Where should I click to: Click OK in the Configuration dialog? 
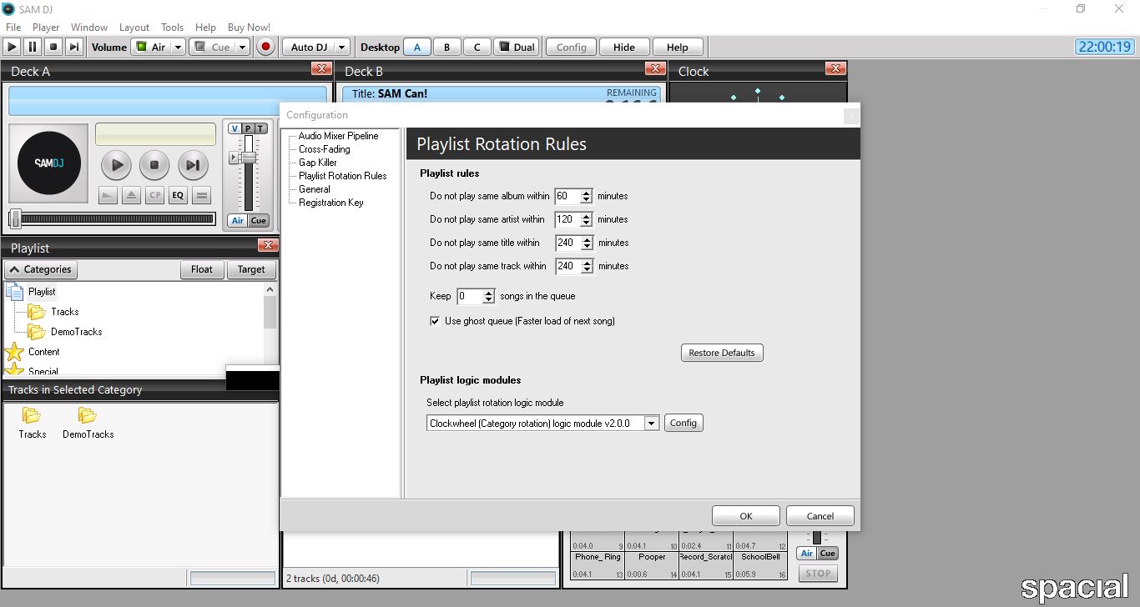[x=746, y=516]
